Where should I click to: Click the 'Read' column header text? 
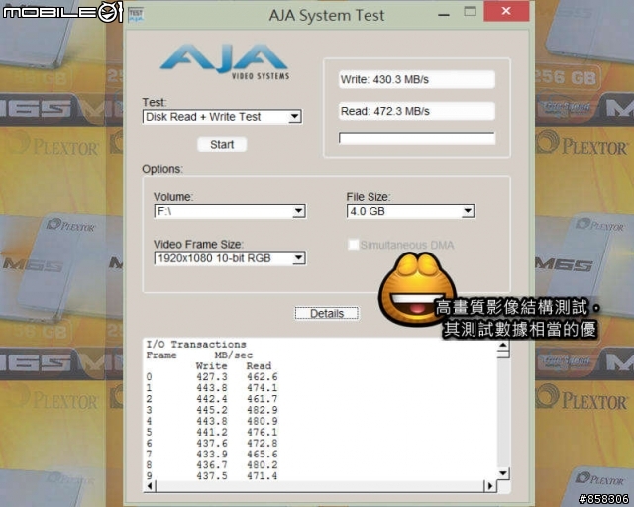[x=259, y=366]
